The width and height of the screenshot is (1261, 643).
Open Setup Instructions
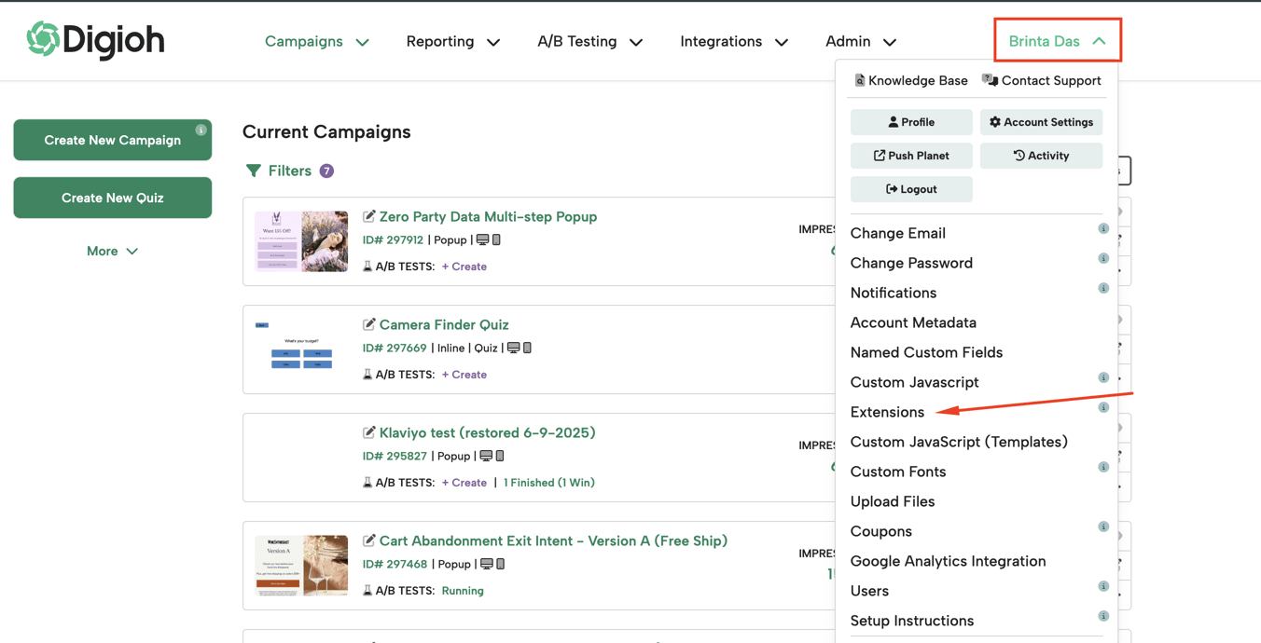point(912,621)
